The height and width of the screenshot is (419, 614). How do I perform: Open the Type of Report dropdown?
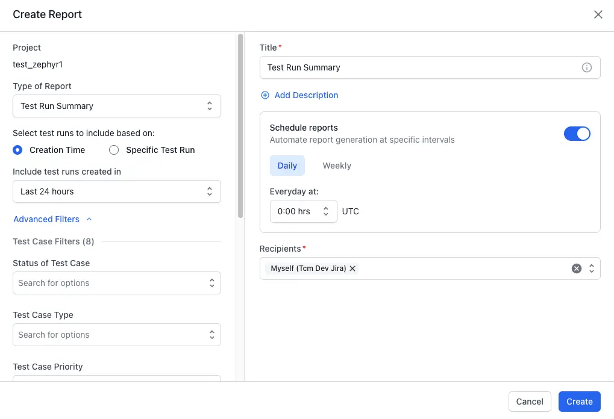(116, 106)
